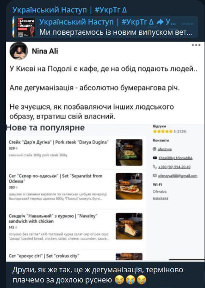Click Nina Ali's profile avatar

pos(19,51)
